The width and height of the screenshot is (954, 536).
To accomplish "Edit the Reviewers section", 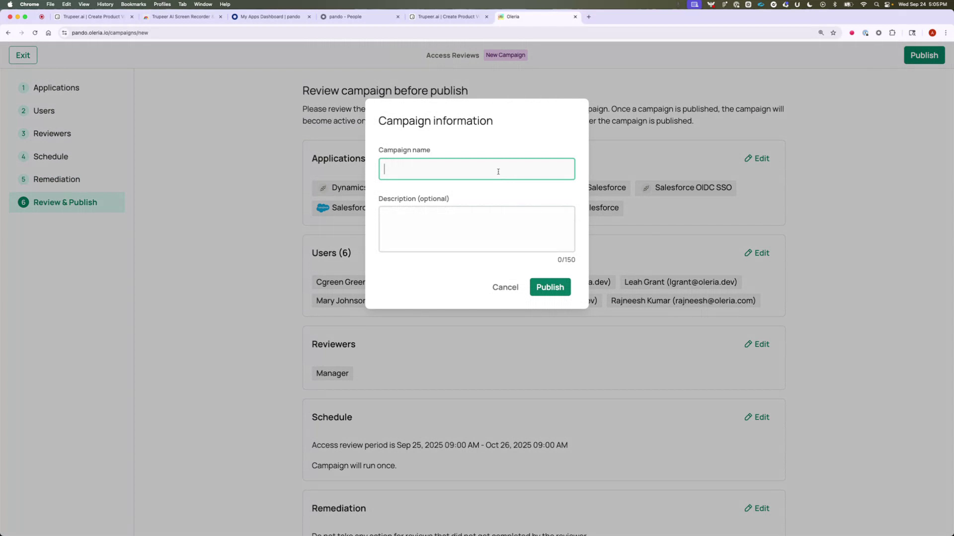I will [756, 344].
